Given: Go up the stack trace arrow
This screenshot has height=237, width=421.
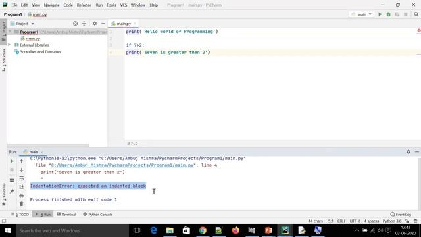Looking at the screenshot, I should 22,161.
